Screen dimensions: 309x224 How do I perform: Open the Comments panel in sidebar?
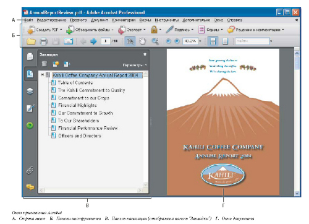[x=30, y=187]
